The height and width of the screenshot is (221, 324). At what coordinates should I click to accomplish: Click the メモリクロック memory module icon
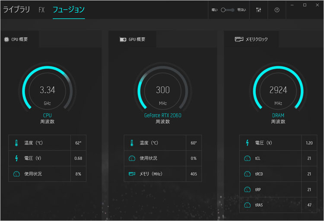pos(239,39)
